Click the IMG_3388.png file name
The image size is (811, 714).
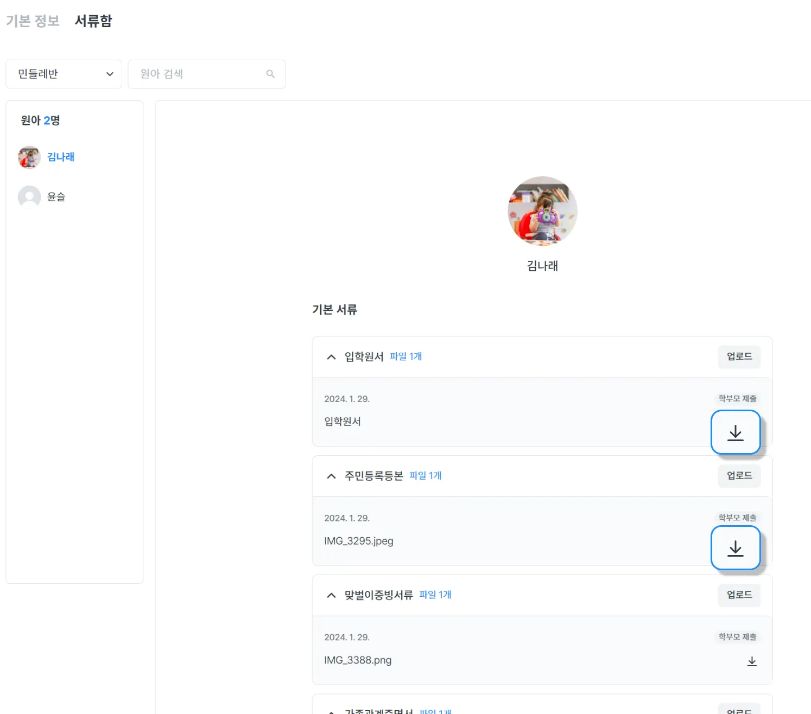[358, 660]
